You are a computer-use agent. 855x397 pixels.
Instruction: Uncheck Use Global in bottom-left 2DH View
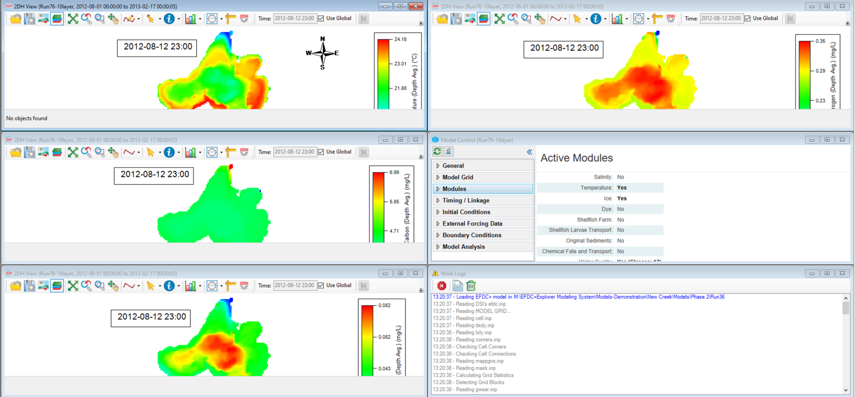point(321,286)
